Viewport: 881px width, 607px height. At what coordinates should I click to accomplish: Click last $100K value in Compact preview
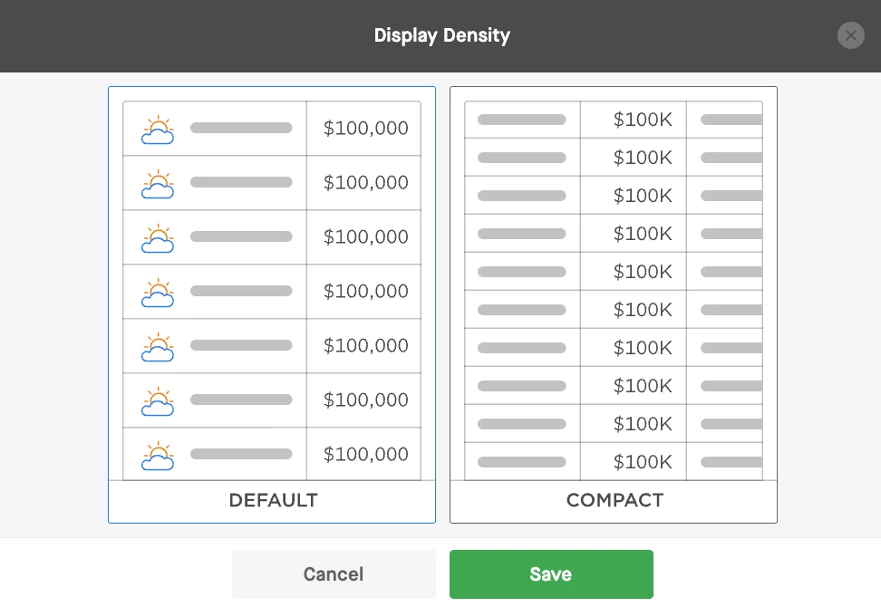pos(643,461)
